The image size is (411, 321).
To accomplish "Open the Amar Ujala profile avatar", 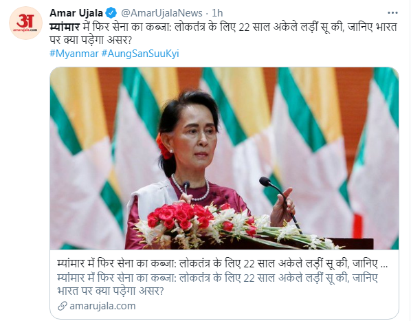I will point(25,23).
